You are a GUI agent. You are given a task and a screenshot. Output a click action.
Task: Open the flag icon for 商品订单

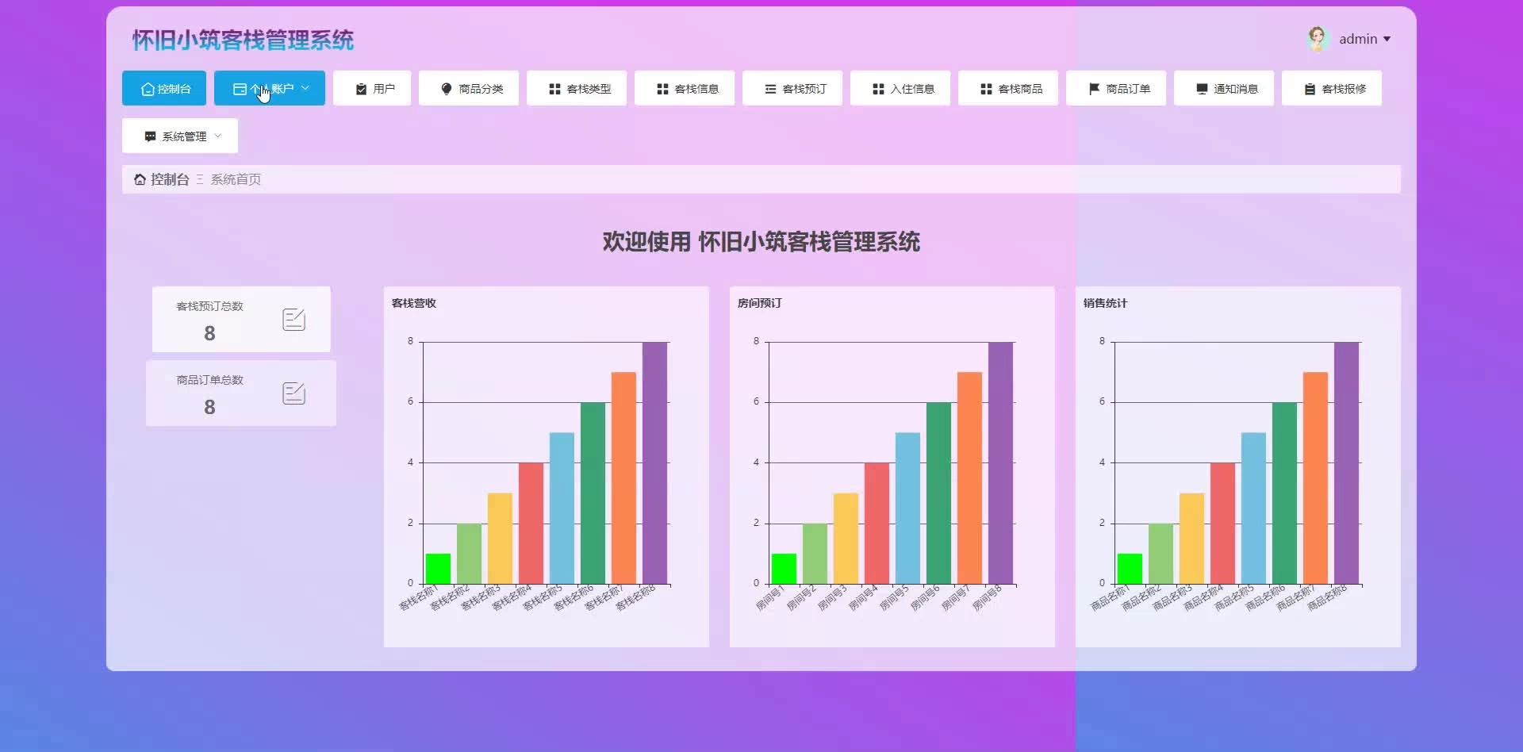1094,89
